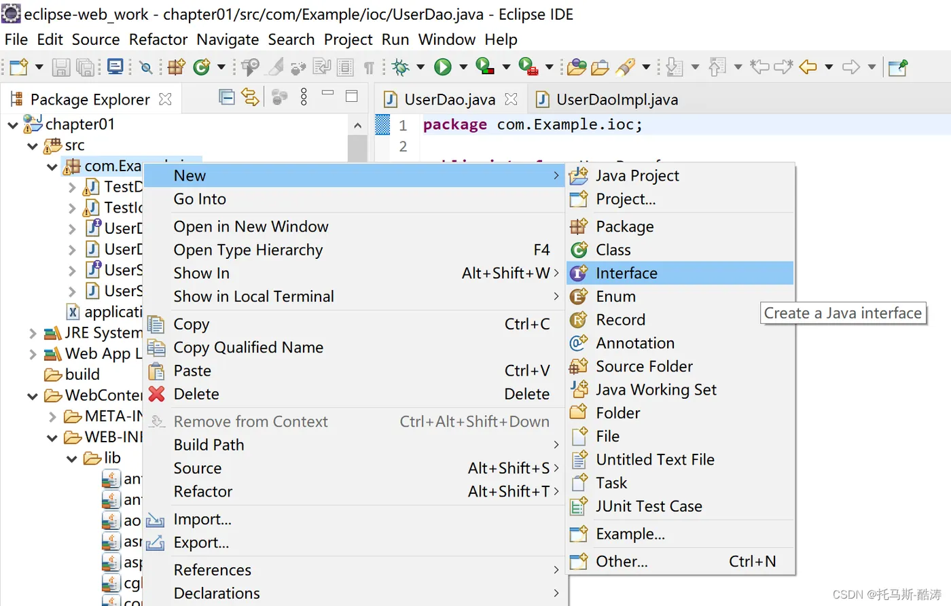Viewport: 951px width, 606px height.
Task: Click the Pin Editor toolbar icon
Action: point(898,67)
